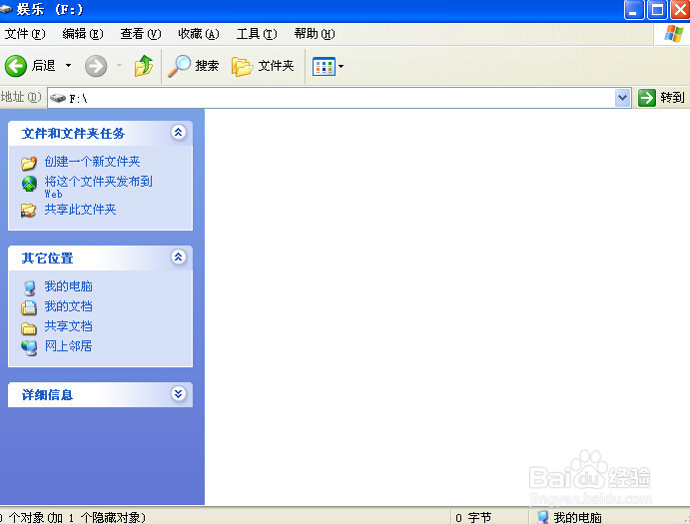Click the Views grid icon

click(324, 67)
